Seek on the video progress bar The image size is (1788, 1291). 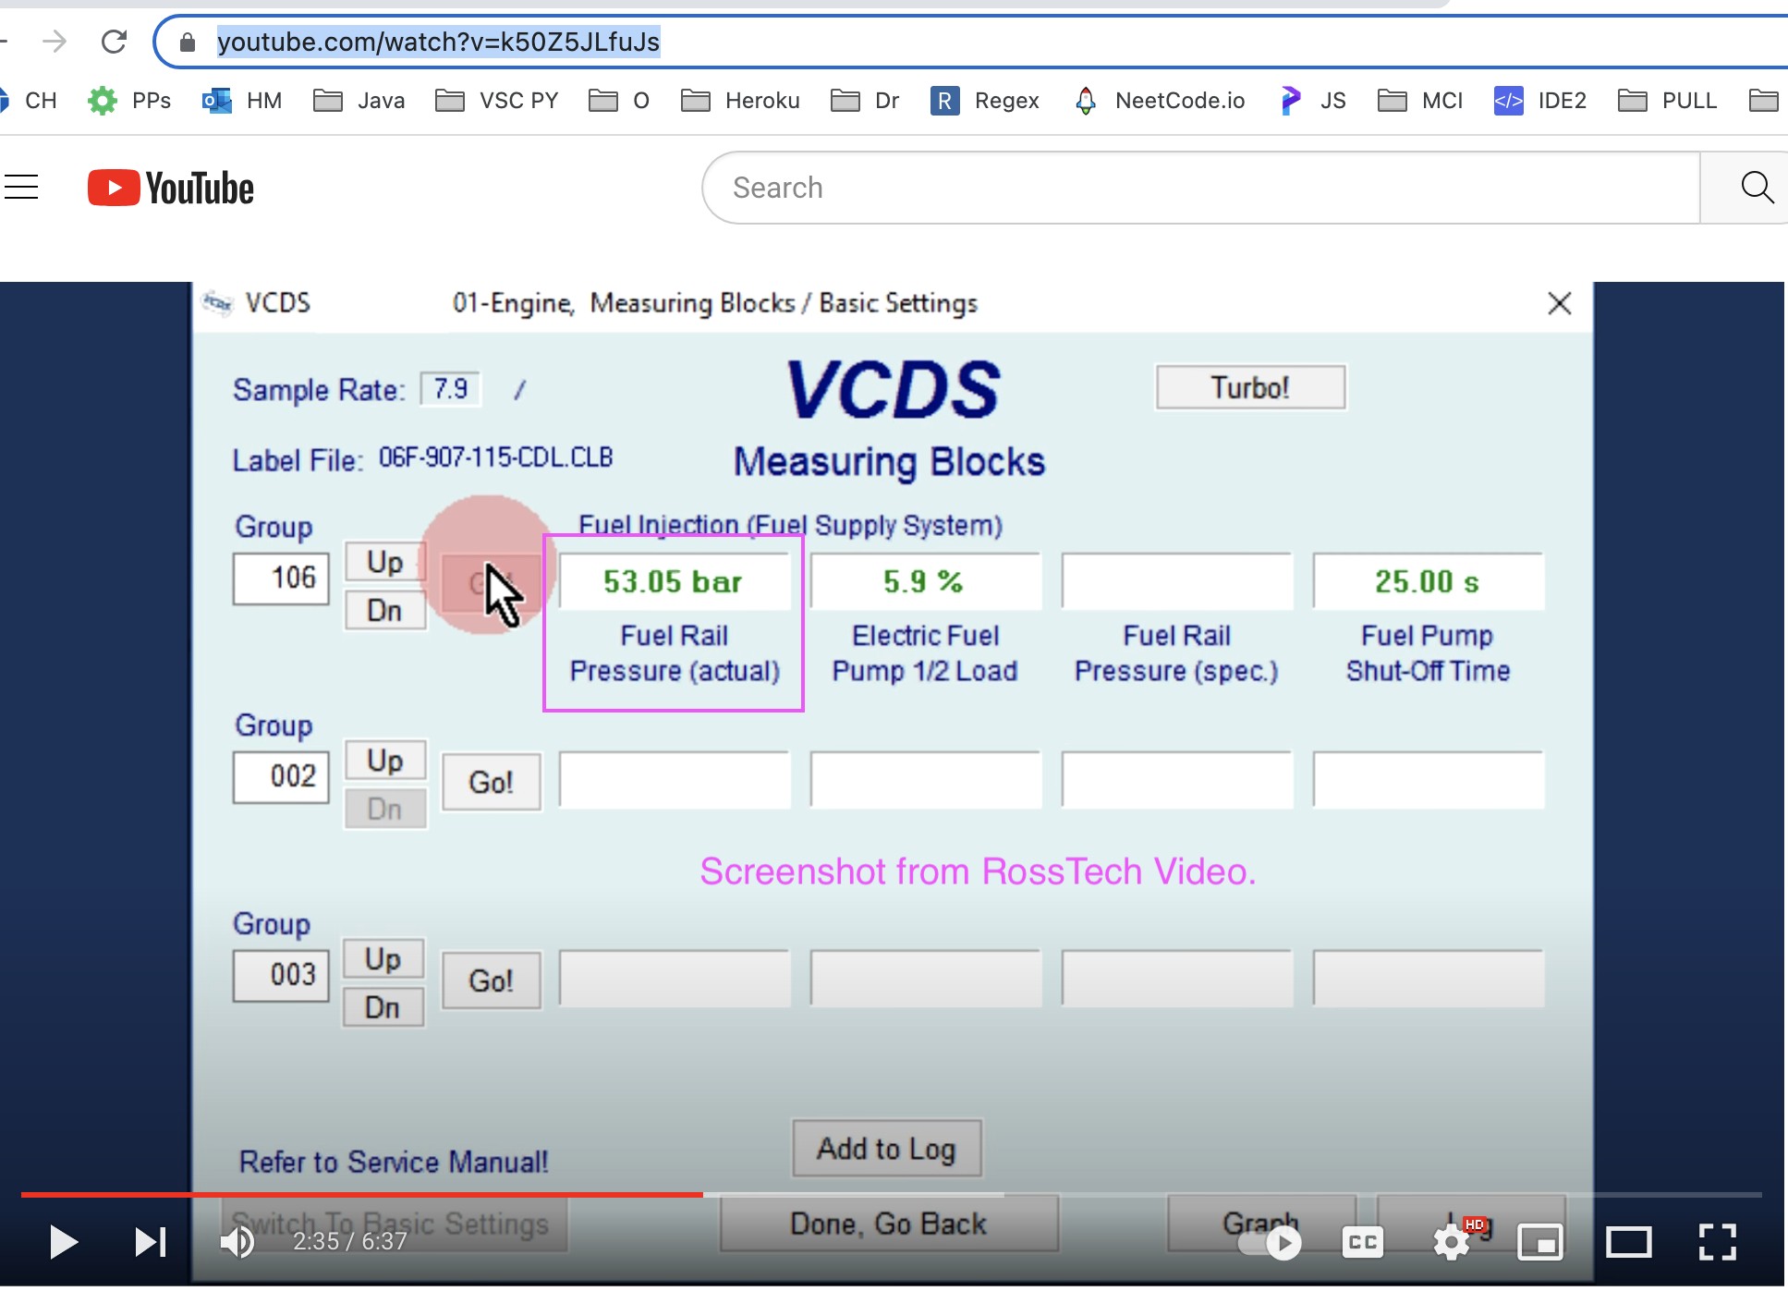(891, 1195)
